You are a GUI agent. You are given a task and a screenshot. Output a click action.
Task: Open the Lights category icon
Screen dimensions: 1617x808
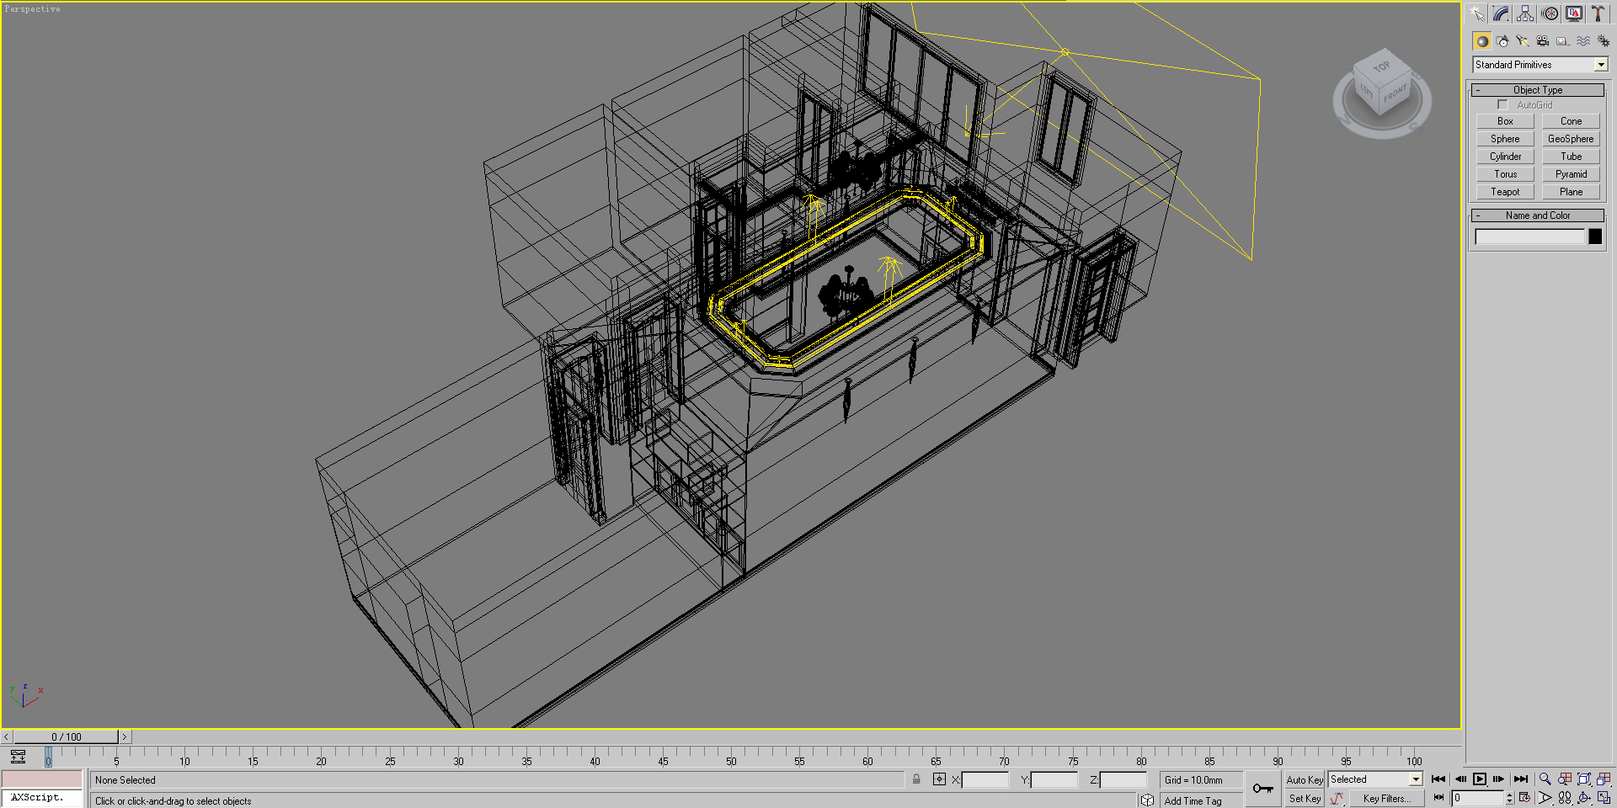point(1523,41)
